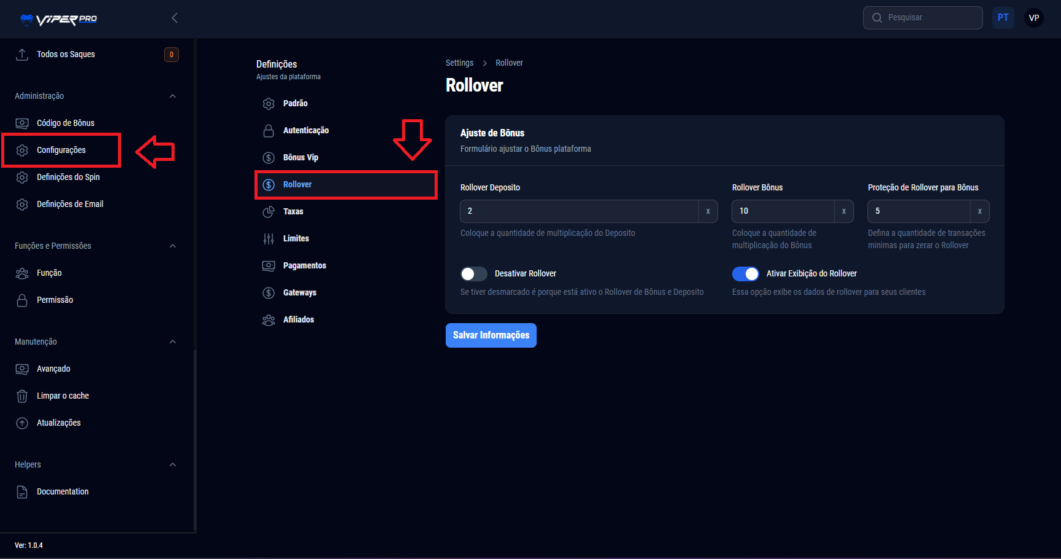
Task: Clear the Rollover Deposito field with x
Action: [708, 211]
